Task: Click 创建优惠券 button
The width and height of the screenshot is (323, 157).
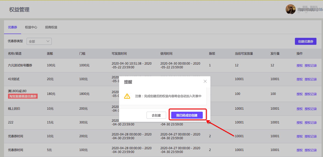Action: (x=305, y=41)
